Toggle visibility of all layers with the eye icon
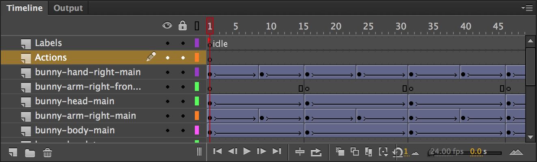537x162 pixels. pos(167,26)
